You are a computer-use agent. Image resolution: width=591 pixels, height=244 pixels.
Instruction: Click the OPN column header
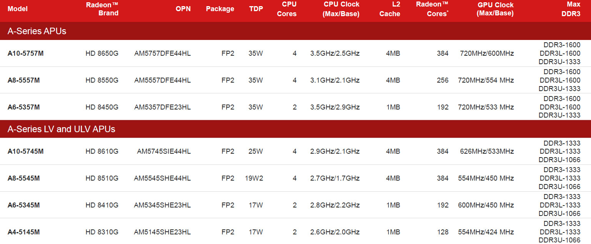[x=183, y=9]
